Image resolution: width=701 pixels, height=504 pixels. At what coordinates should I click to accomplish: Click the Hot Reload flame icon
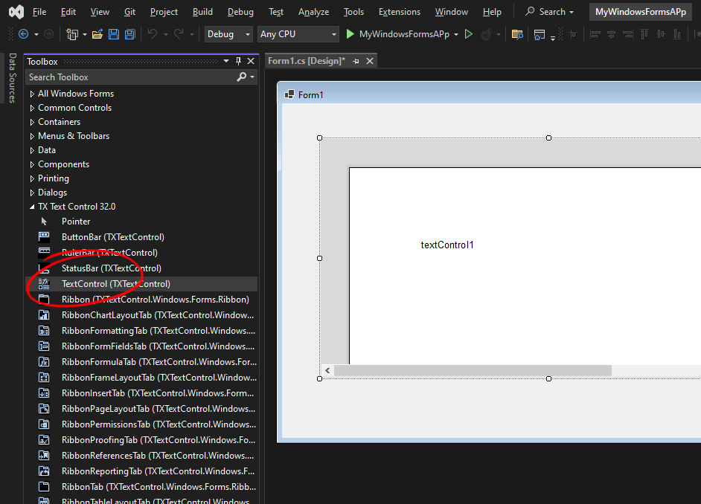(x=486, y=34)
